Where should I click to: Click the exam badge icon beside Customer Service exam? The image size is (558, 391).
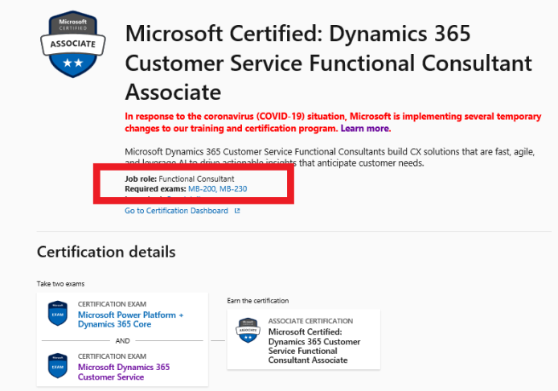[x=58, y=366]
